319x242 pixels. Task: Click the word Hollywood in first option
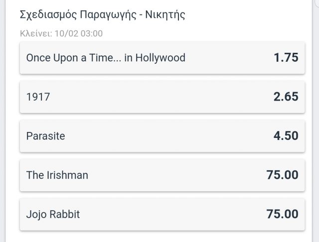(x=160, y=58)
